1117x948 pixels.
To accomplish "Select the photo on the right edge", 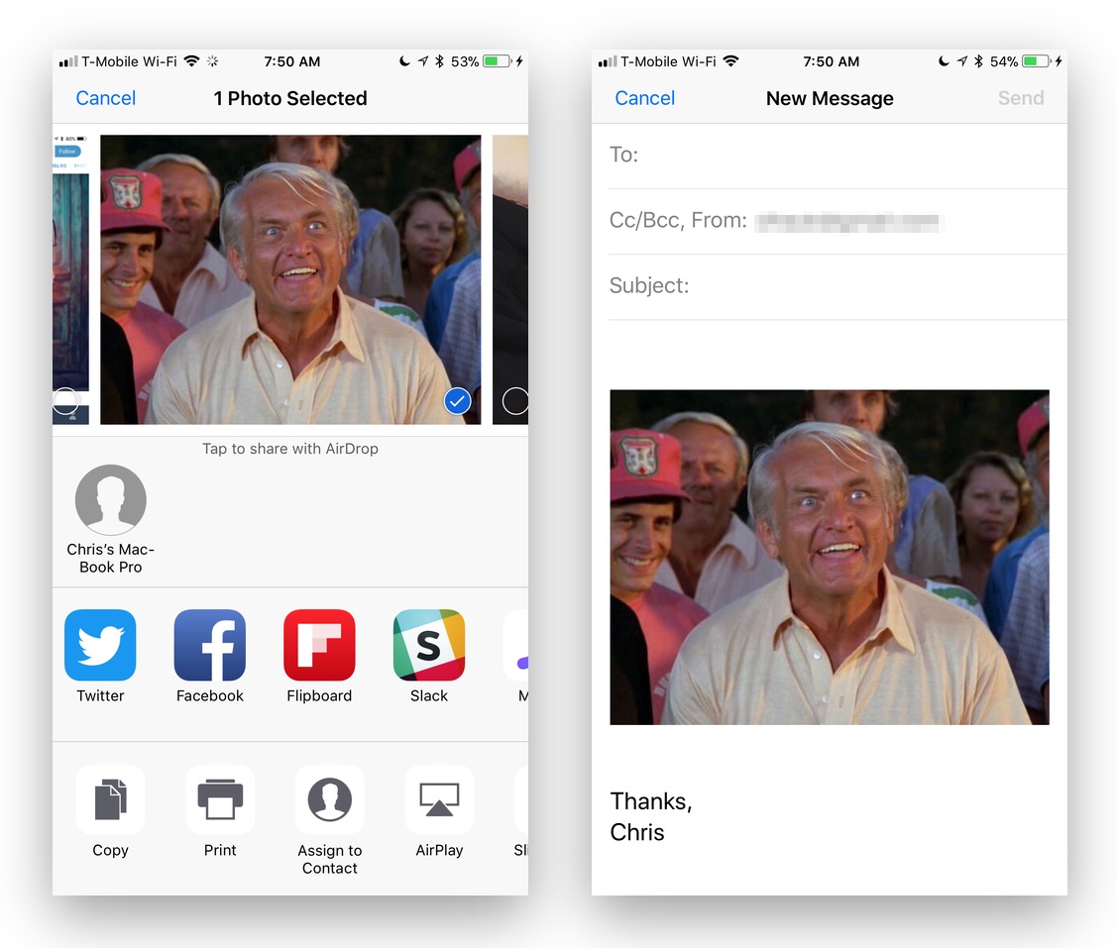I will (x=514, y=401).
